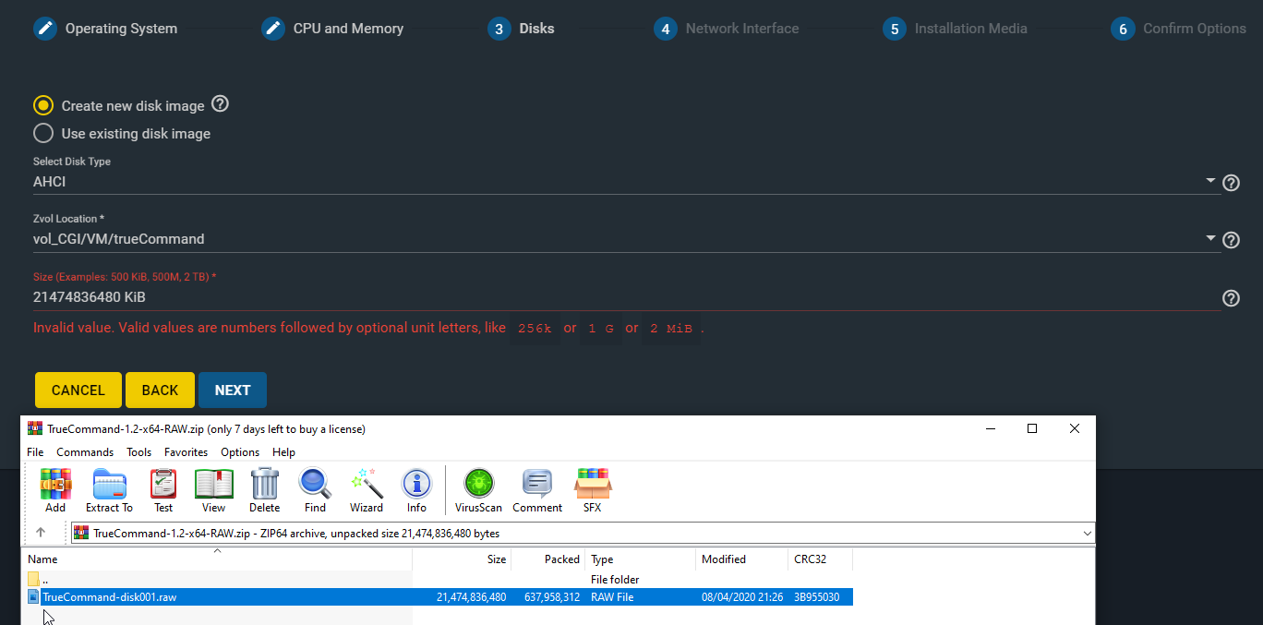Click the modified date 08/04/2020 21:26
The image size is (1263, 625).
point(742,597)
